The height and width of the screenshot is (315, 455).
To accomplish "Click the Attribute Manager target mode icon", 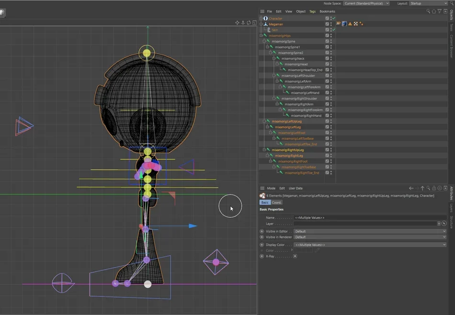I will click(x=440, y=188).
